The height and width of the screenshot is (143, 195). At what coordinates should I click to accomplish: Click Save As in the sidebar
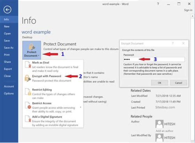point(9,48)
